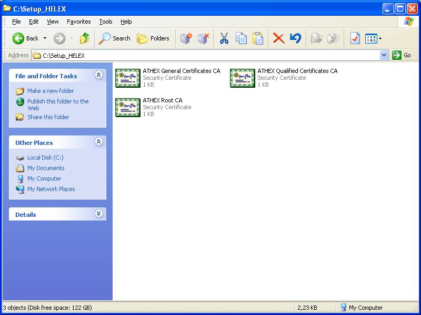Click Make a new folder

[x=51, y=91]
